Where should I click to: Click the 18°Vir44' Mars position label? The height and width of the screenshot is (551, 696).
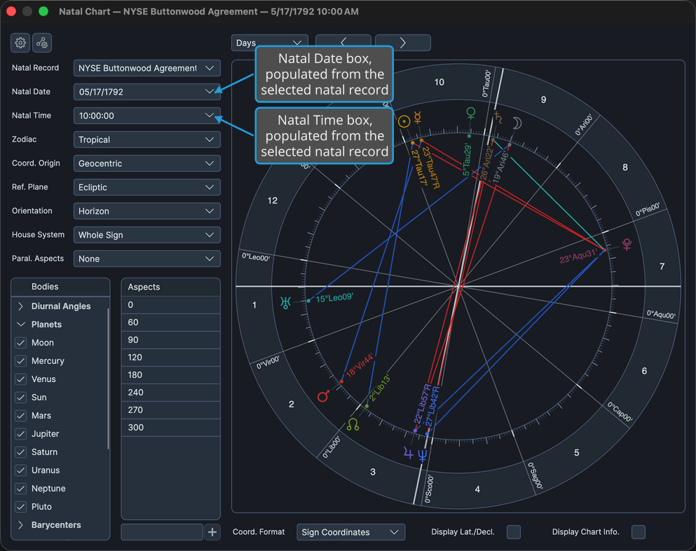coord(359,366)
